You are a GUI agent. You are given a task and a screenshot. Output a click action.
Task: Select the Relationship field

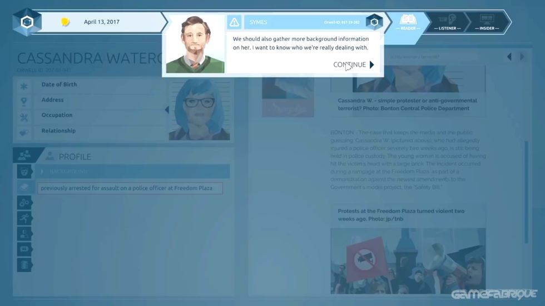[101, 131]
